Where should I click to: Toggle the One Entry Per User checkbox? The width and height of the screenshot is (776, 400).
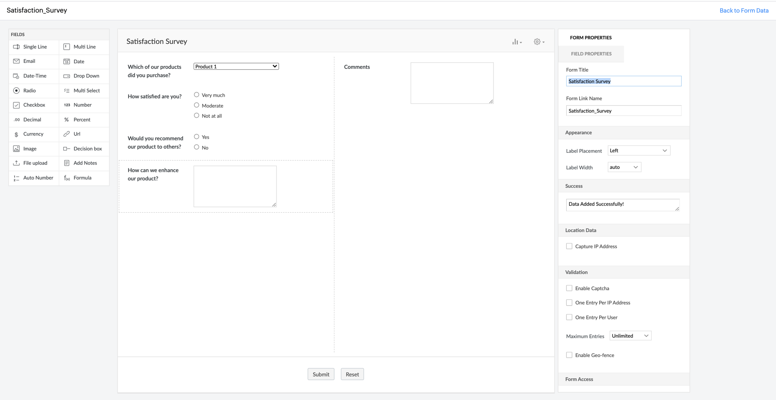pos(569,317)
